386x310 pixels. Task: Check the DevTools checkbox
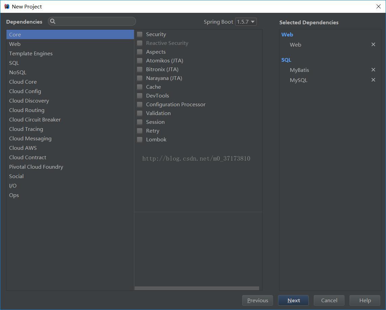(x=140, y=96)
